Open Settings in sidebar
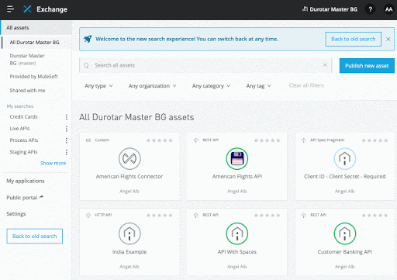 click(x=16, y=214)
